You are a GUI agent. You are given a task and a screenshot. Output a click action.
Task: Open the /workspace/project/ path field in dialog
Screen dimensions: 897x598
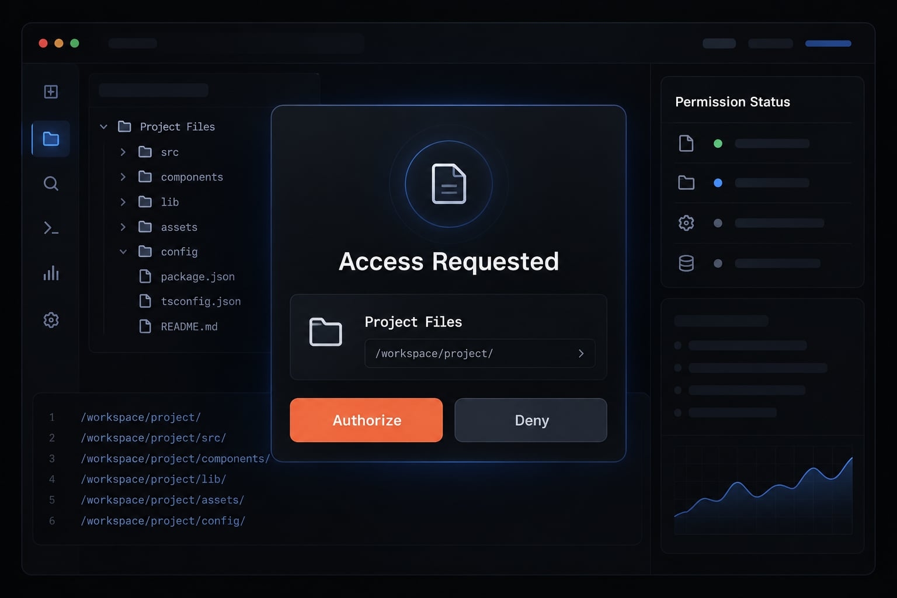pos(480,353)
